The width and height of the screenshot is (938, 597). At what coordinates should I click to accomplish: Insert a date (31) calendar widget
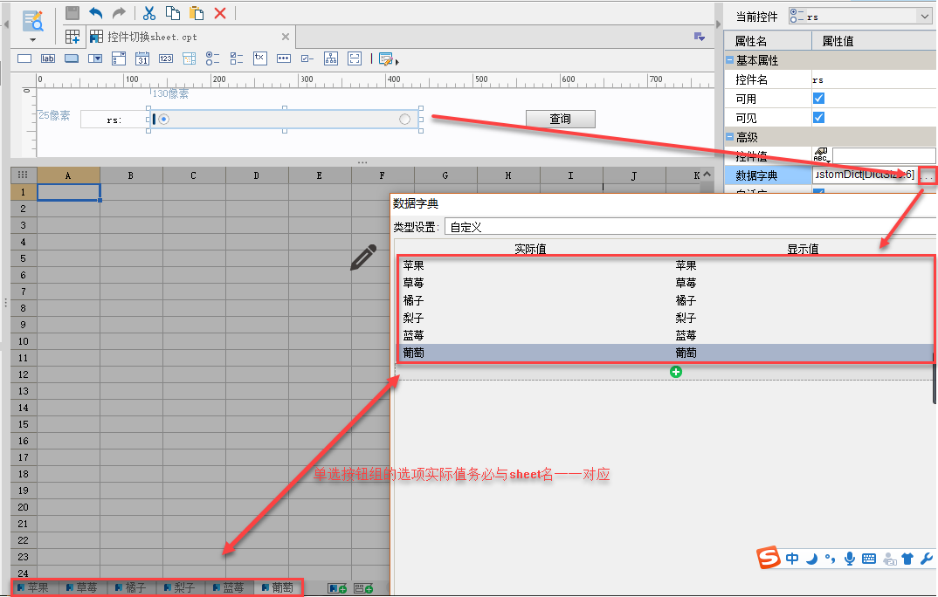(142, 58)
